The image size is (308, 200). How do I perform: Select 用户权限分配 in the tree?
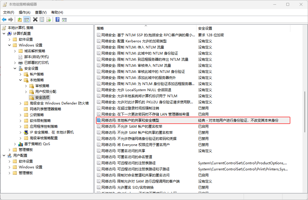pos(46,92)
